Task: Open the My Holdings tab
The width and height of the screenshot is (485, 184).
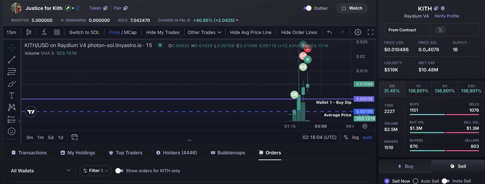Action: pos(78,153)
